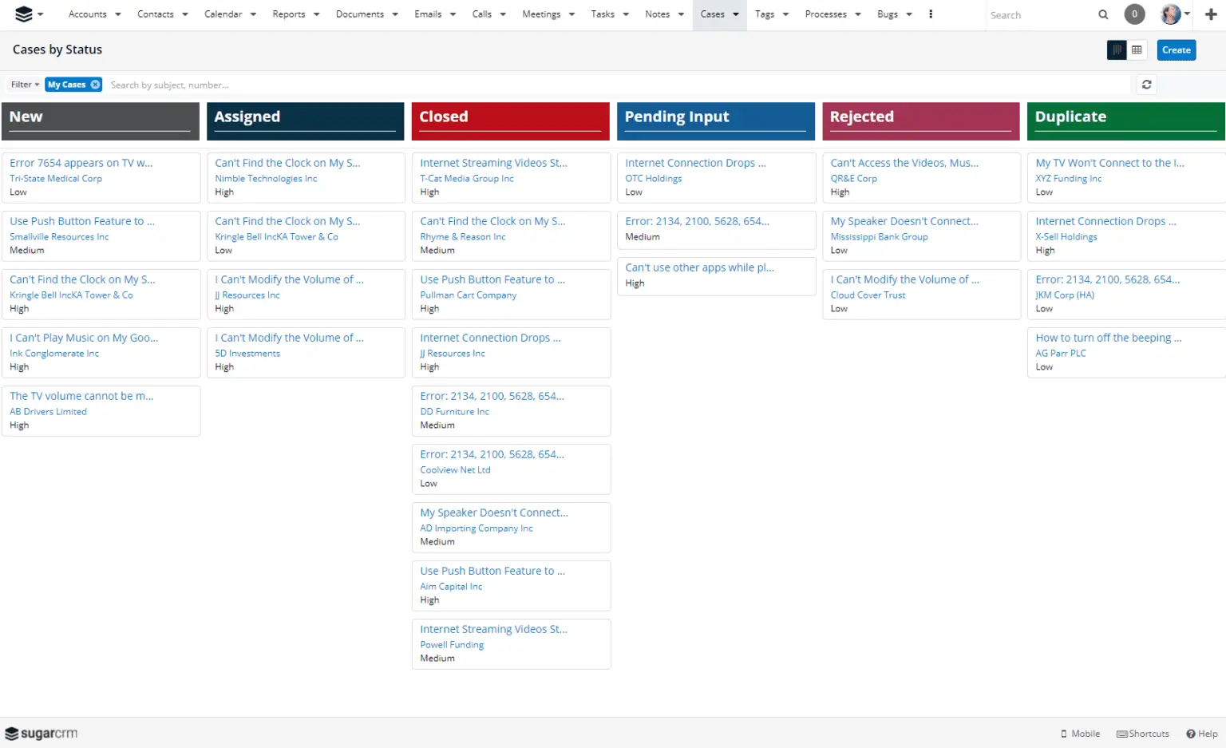
Task: Open notifications counter badge
Action: pos(1134,14)
